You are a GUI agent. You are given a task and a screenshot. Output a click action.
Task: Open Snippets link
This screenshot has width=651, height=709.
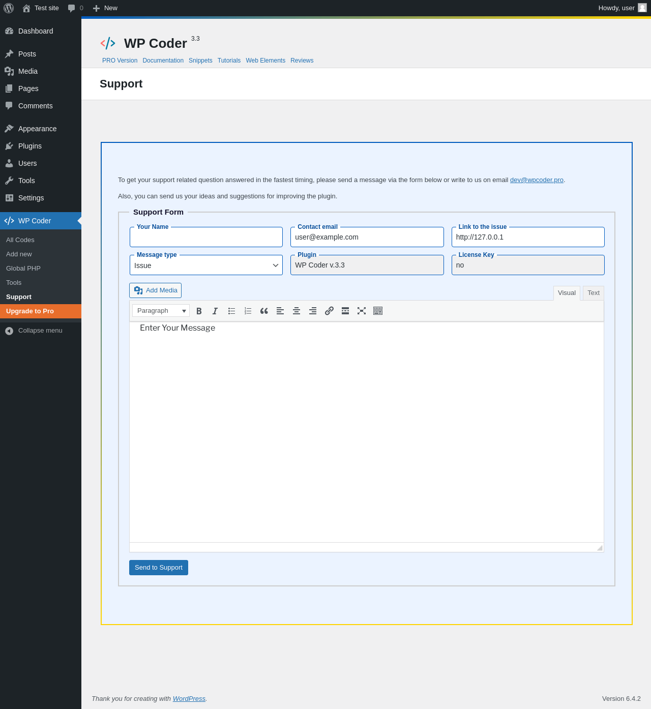200,61
